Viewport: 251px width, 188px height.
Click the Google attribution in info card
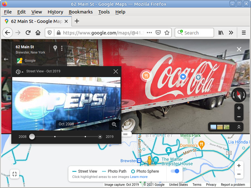point(26,60)
